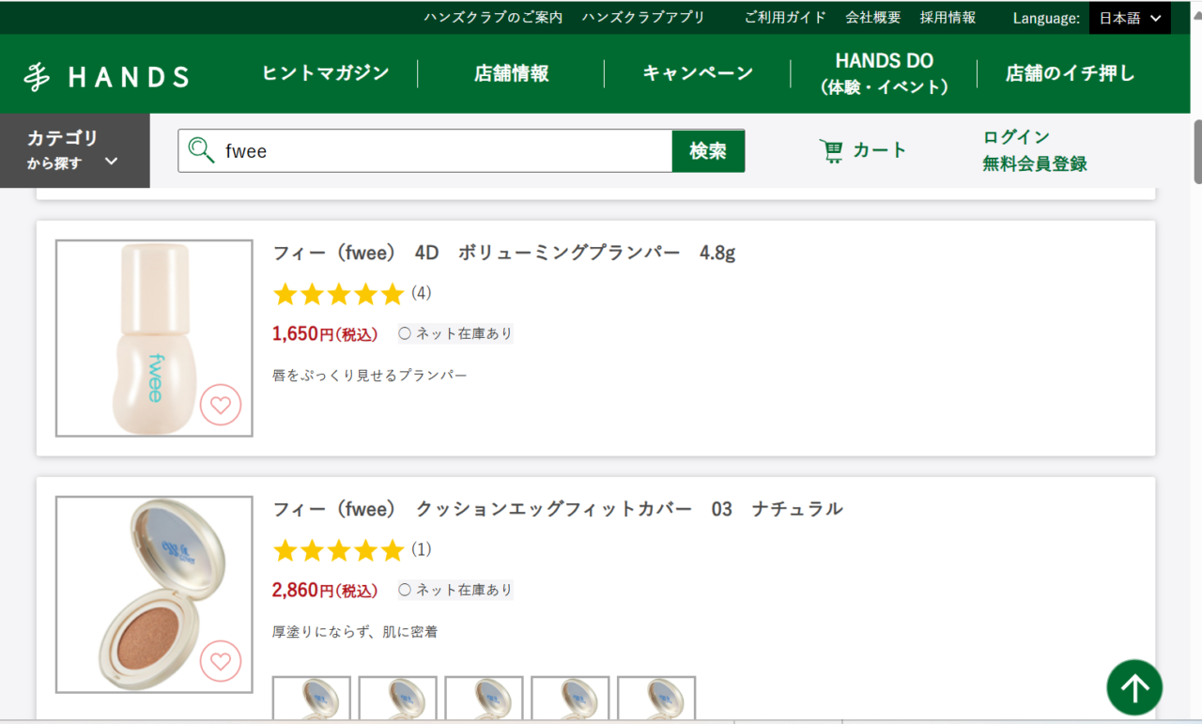This screenshot has height=724, width=1202.
Task: Select the third cushion color variant thumbnail
Action: point(484,699)
